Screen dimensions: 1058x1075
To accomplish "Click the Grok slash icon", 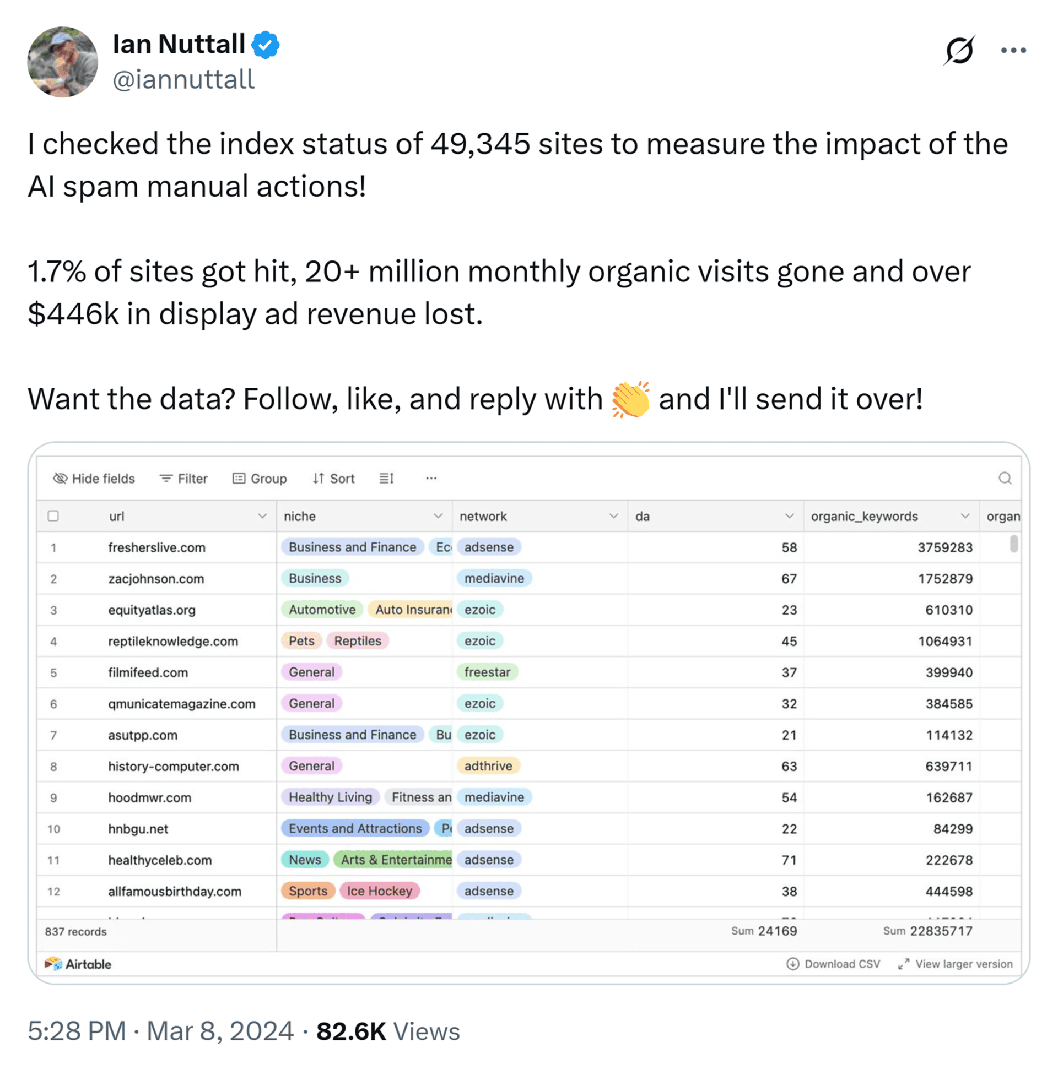I will 958,51.
